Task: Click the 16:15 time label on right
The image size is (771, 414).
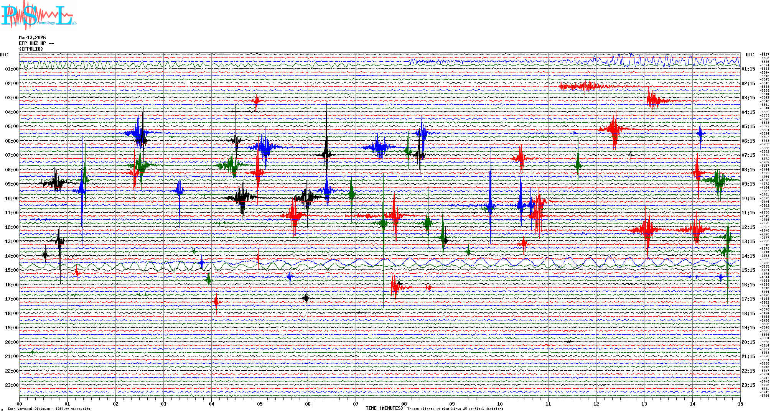Action: pos(748,285)
